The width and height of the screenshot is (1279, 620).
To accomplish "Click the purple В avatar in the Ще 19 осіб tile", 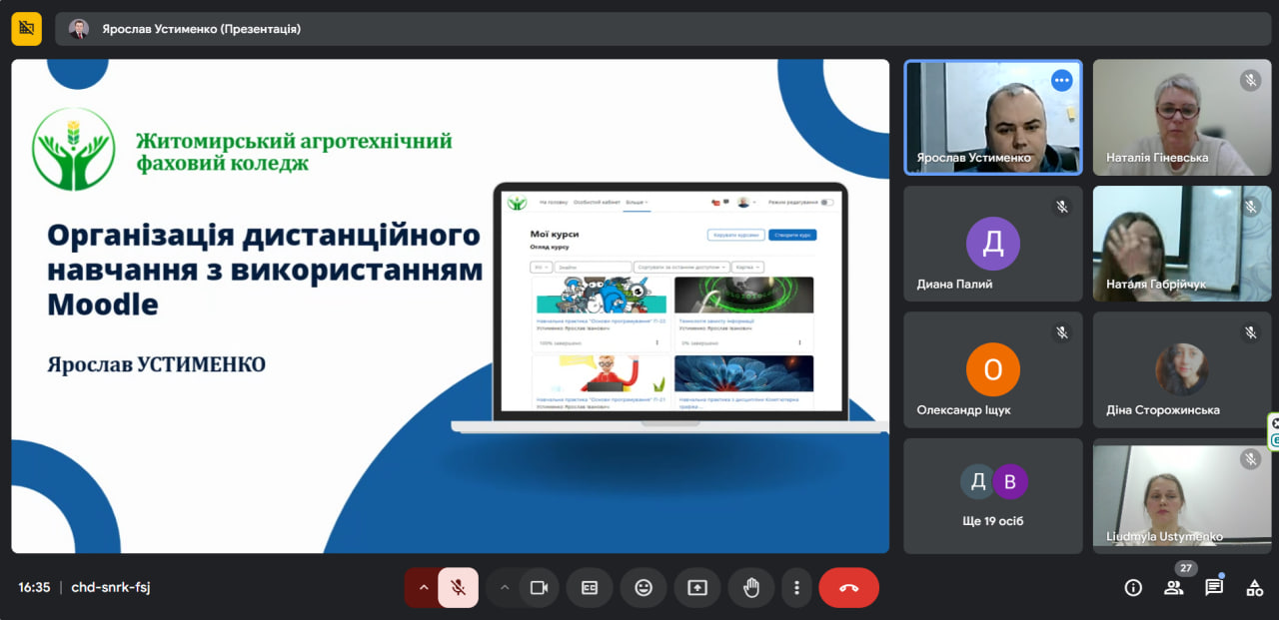I will coord(1010,482).
